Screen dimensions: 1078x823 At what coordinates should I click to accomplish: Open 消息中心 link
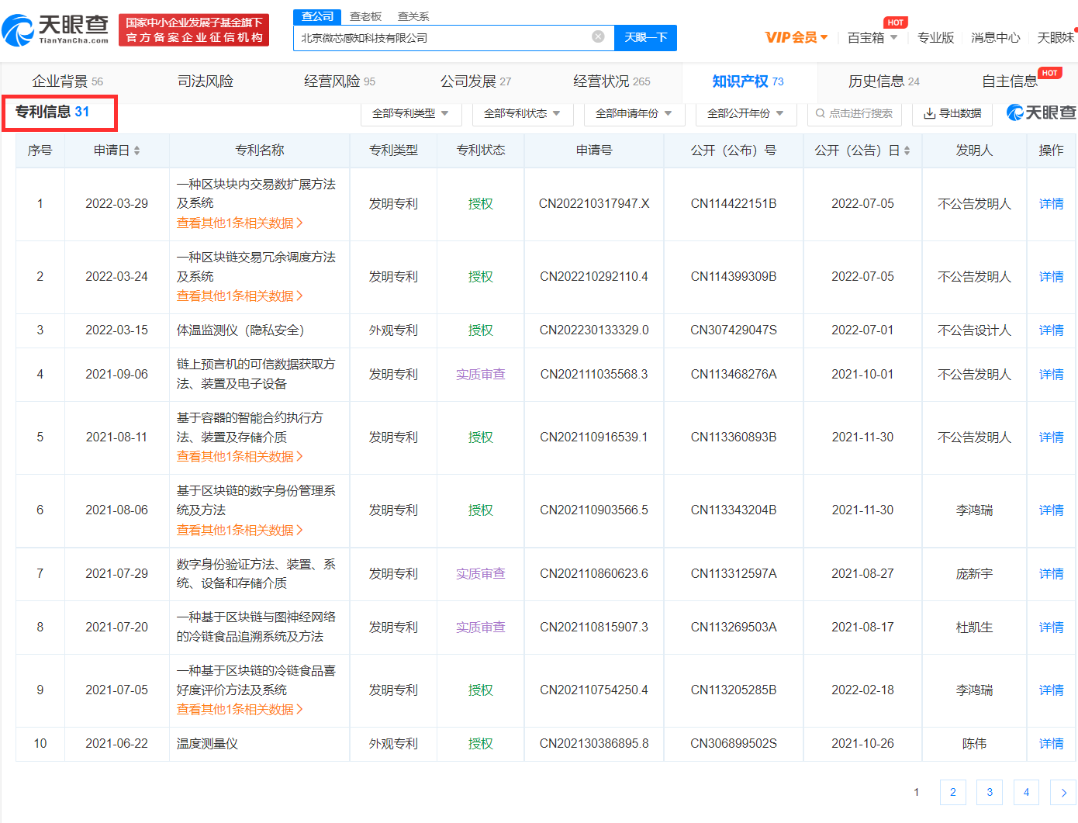coord(996,37)
